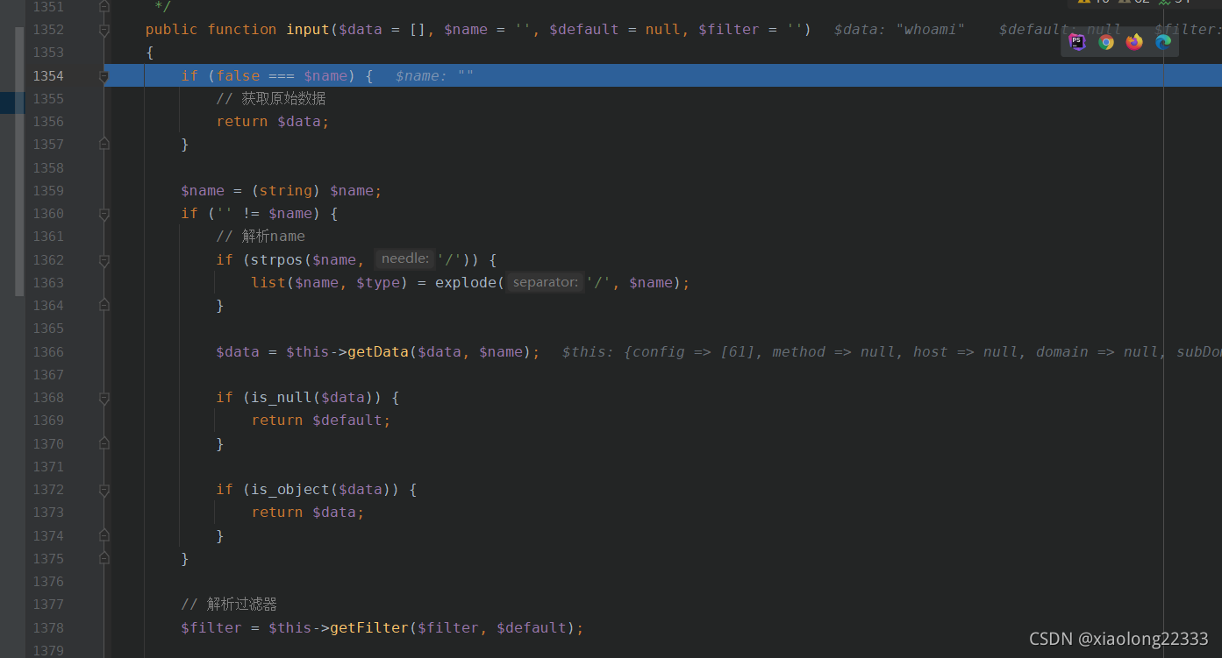1222x658 pixels.
Task: Open file in Edge browser
Action: pos(1163,41)
